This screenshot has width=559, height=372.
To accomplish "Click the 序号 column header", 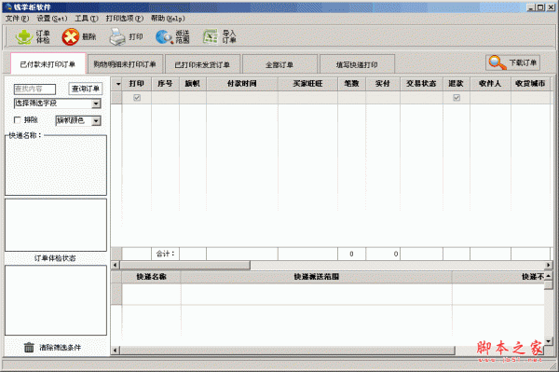I will pyautogui.click(x=165, y=84).
